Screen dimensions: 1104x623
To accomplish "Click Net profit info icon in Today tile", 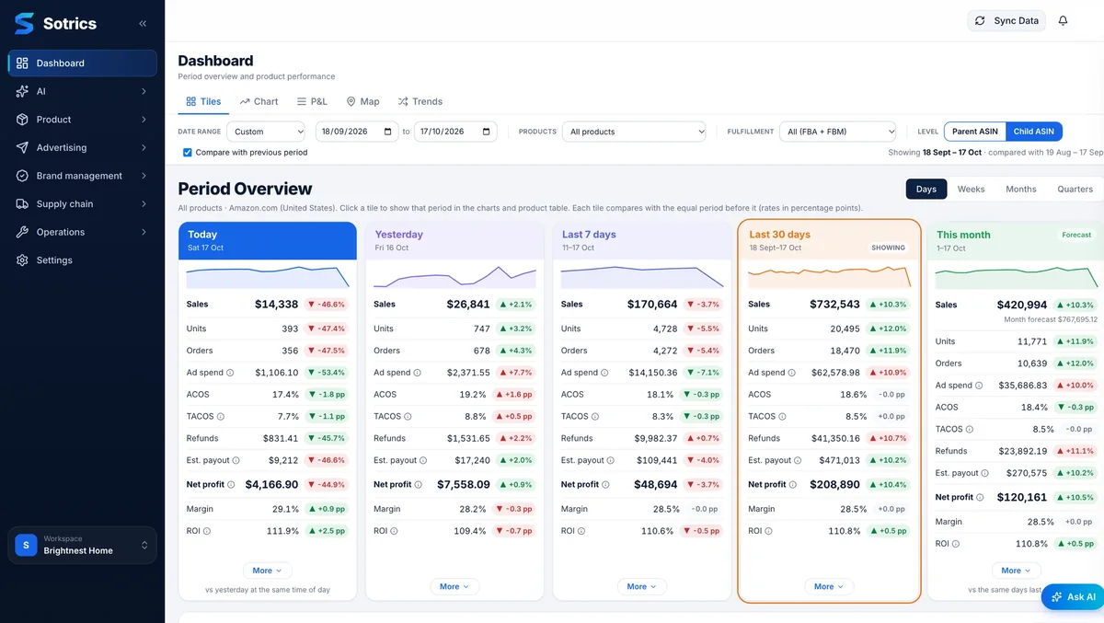I will coord(231,484).
